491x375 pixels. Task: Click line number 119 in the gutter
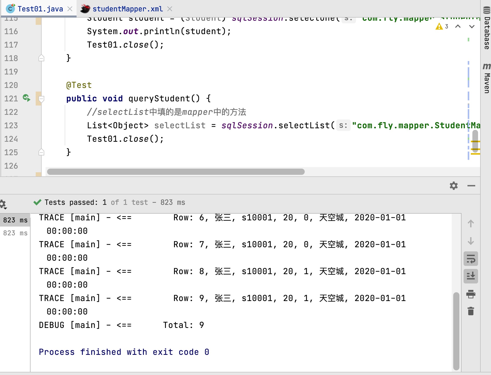tap(11, 72)
